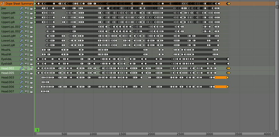Screen dimensions: 279x137
Task: Click the last orange keyframe on Head.003
Action: coord(227,77)
